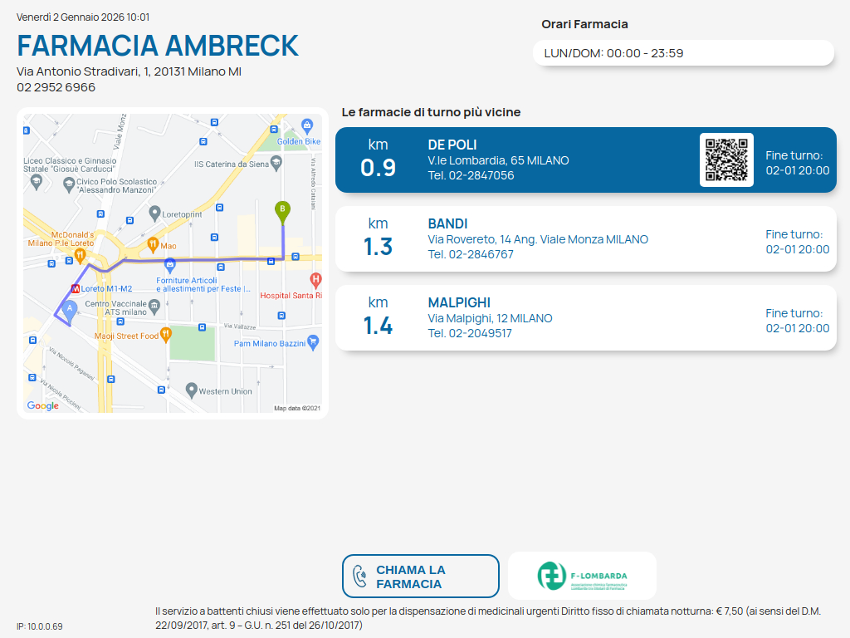Select the Maoji Street Food restaurant icon

pos(166,335)
